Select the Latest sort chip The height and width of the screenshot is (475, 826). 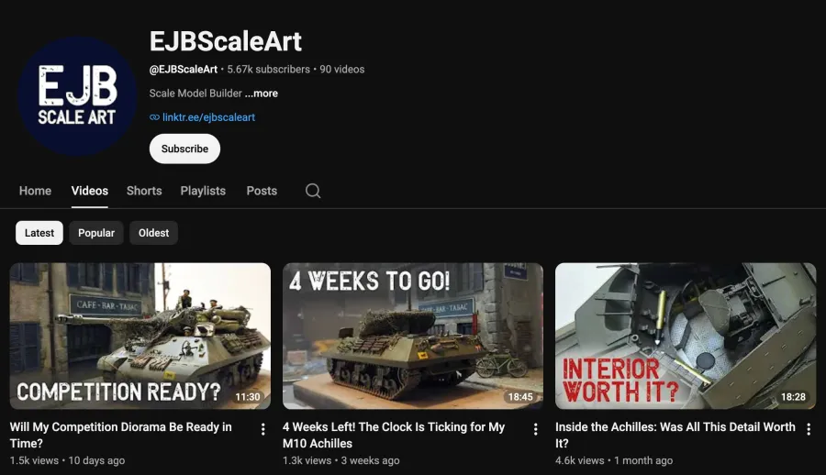(39, 233)
